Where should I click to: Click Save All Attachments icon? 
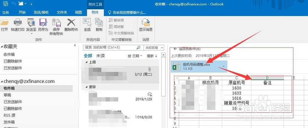(x=56, y=23)
